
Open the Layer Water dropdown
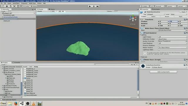pos(179,14)
